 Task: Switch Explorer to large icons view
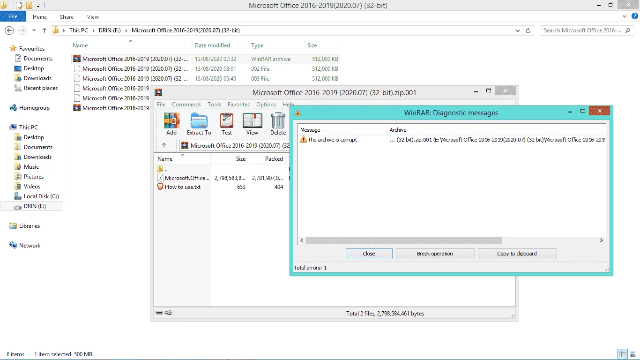tap(633, 354)
